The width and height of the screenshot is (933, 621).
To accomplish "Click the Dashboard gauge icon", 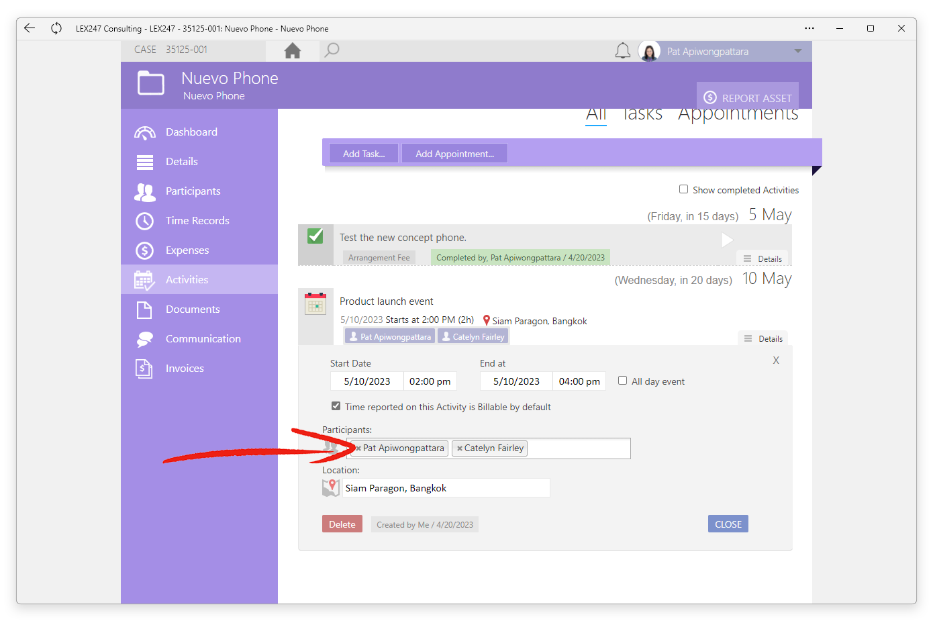I will point(144,132).
